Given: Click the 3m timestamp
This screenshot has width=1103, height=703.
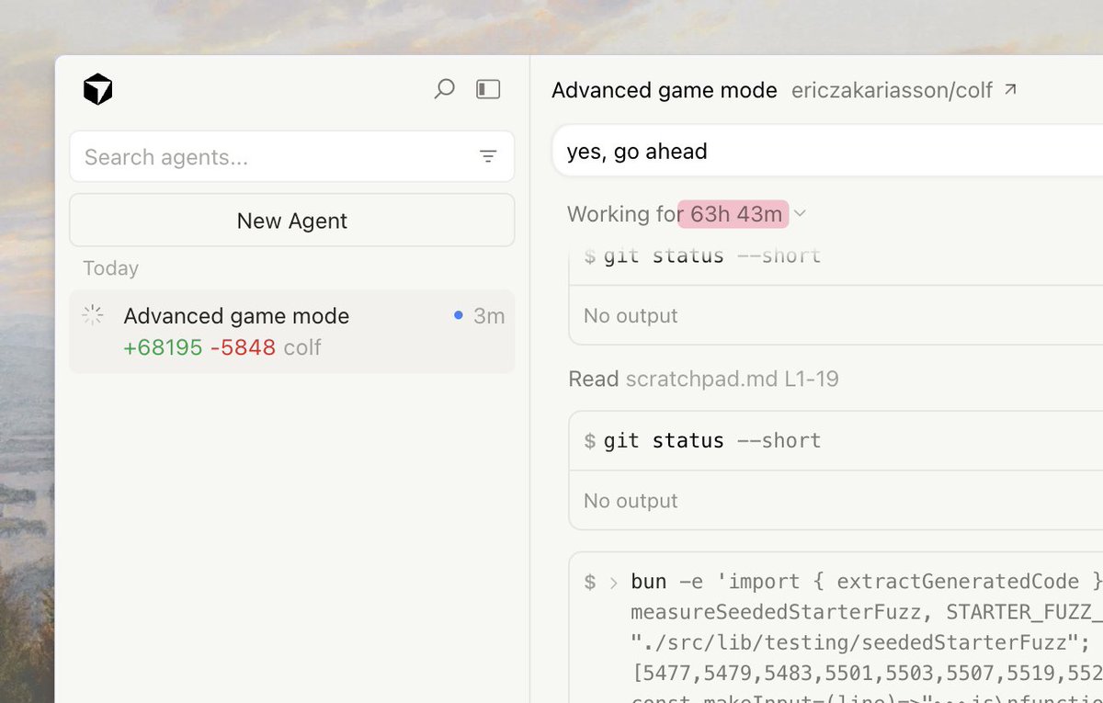Looking at the screenshot, I should (x=489, y=316).
